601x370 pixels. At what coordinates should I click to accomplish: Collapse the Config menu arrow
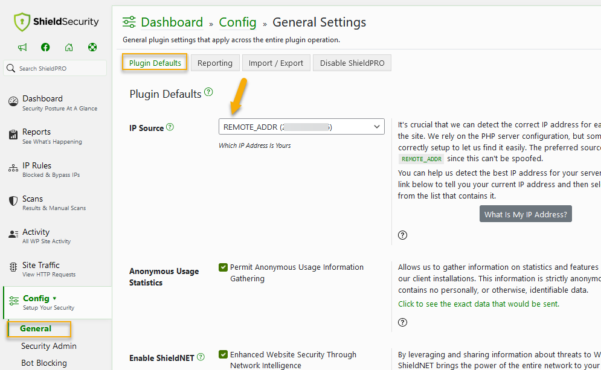(x=54, y=298)
